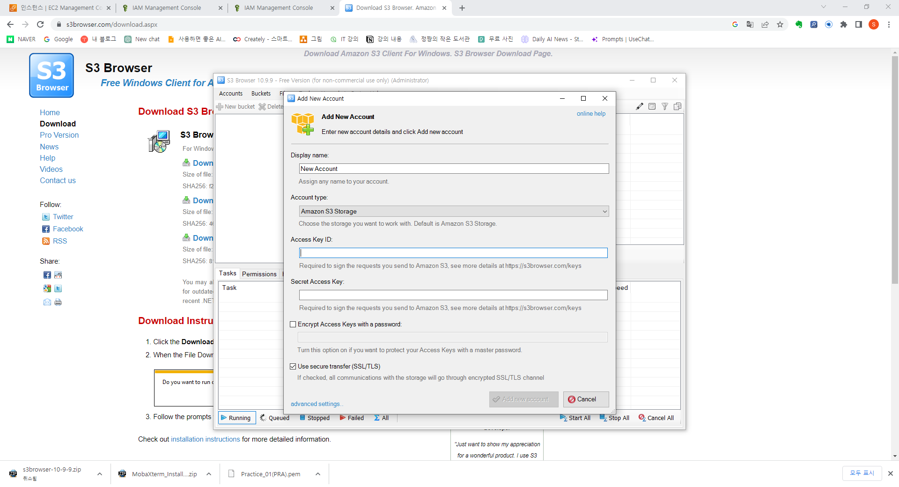Screen dimensions: 899x487
Task: Open the Chrome profile avatar
Action: tap(874, 24)
